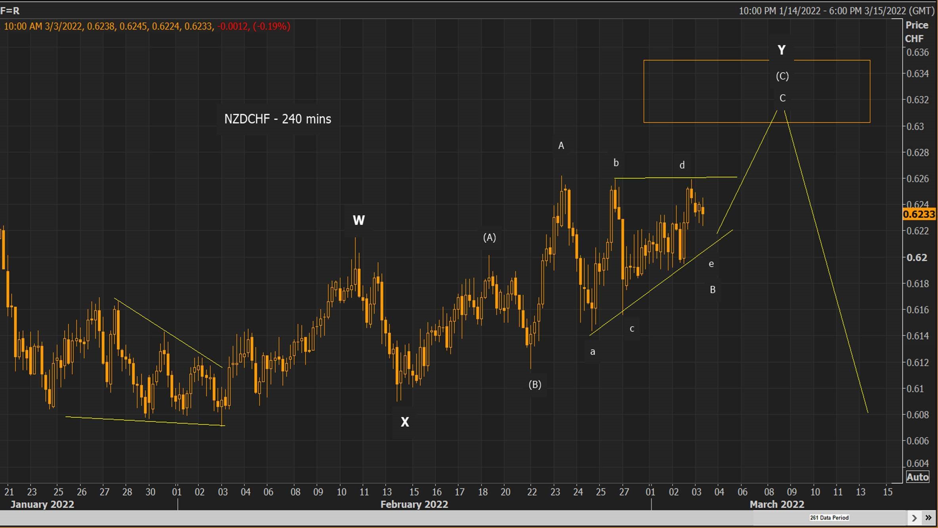Image resolution: width=938 pixels, height=528 pixels.
Task: Click the orange target rectangle border
Action: pyautogui.click(x=644, y=91)
